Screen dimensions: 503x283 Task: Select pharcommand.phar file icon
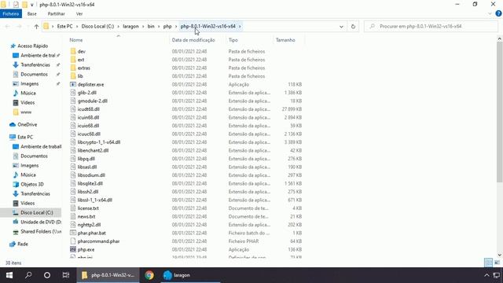[73, 241]
